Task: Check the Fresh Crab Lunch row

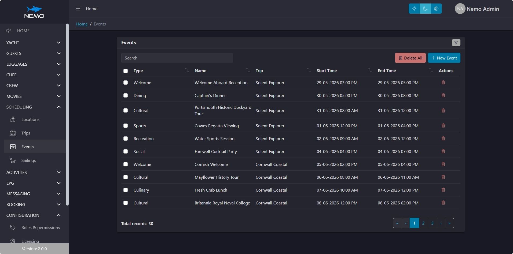Action: (126, 190)
